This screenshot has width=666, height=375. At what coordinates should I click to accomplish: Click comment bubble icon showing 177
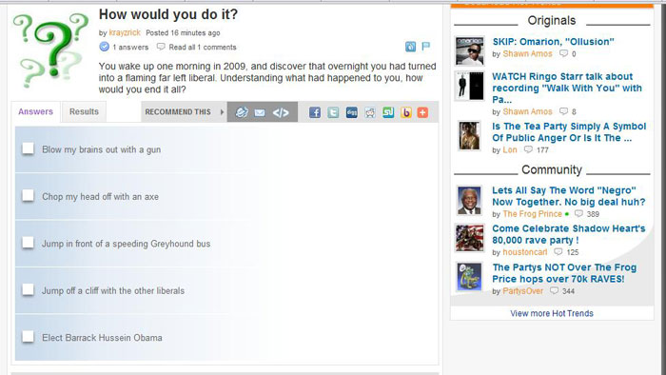pos(528,149)
